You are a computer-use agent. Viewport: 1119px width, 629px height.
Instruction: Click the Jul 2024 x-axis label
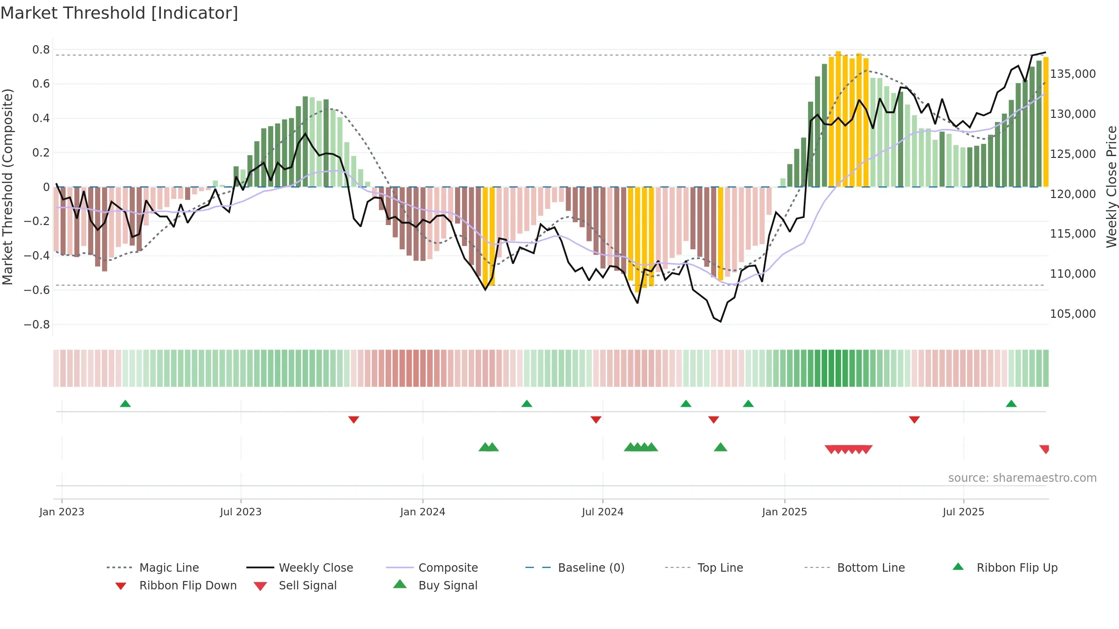(x=602, y=512)
